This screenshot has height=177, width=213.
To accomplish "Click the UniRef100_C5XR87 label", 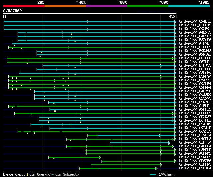I will pos(195,117).
